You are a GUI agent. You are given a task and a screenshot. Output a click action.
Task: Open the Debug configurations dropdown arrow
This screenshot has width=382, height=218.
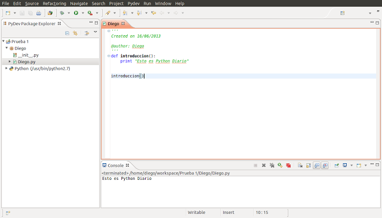pos(69,13)
